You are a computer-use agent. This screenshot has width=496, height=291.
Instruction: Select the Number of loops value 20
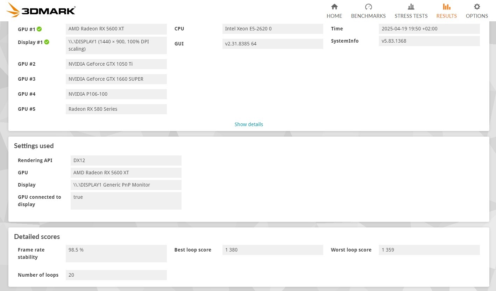tap(116, 275)
